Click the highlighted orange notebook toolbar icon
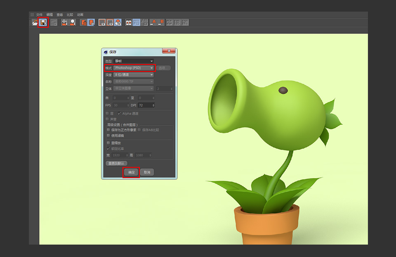The width and height of the screenshot is (396, 257). click(92, 22)
